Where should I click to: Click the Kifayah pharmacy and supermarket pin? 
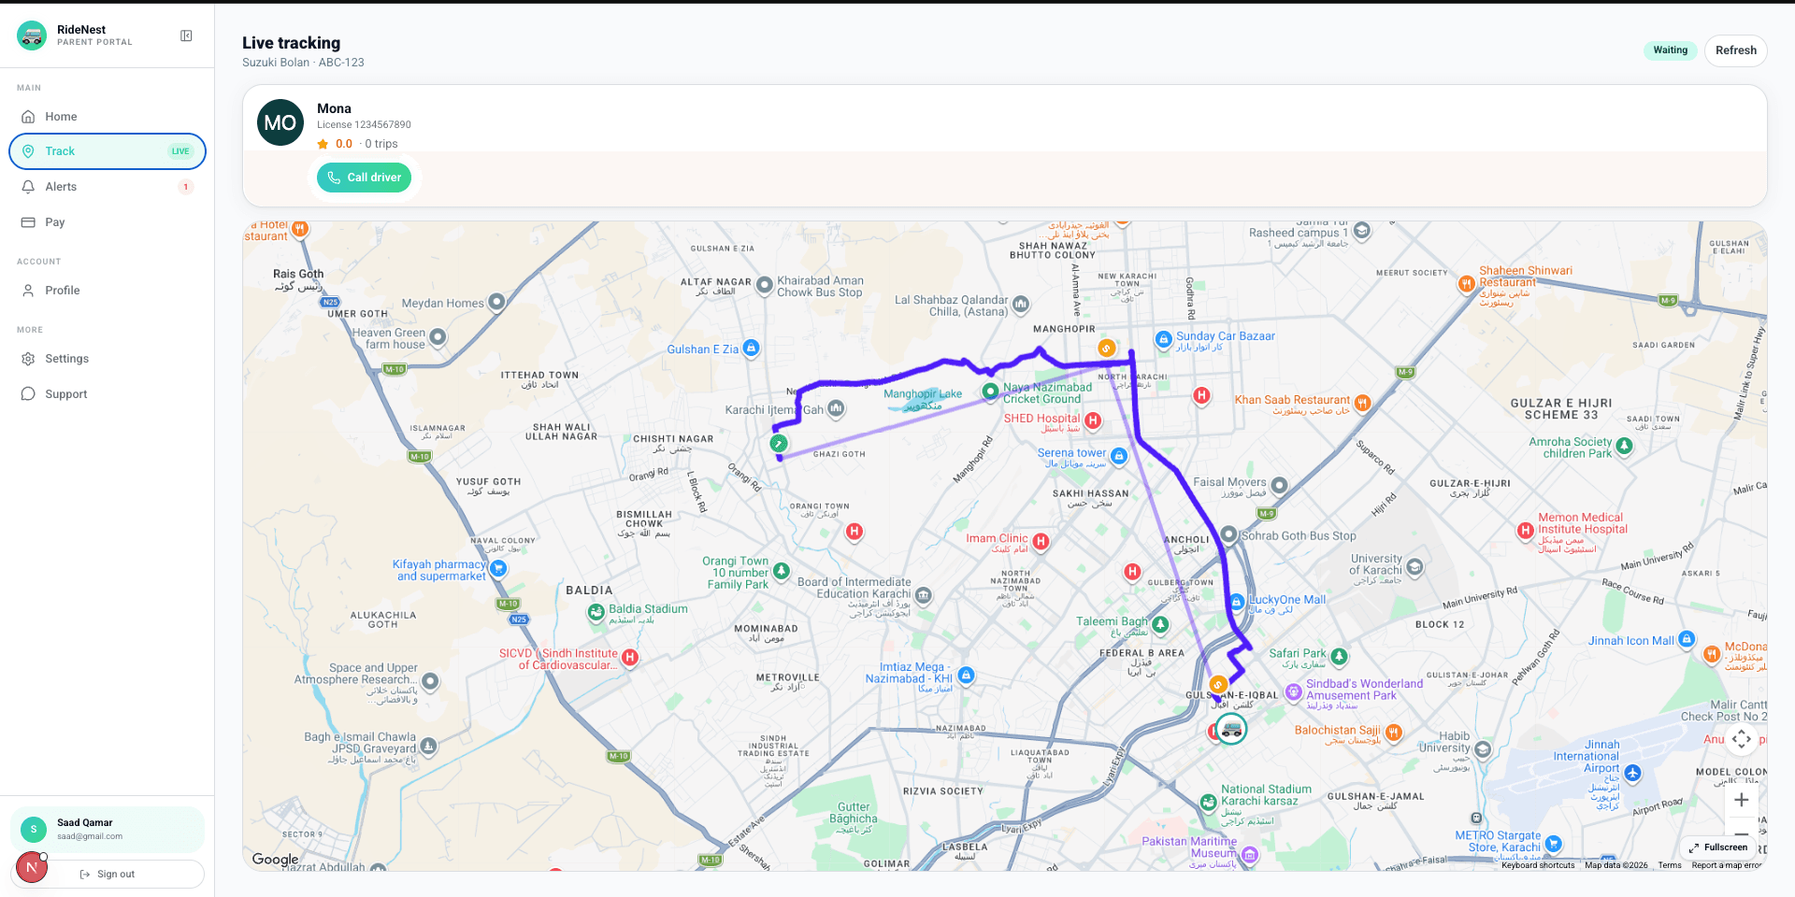pyautogui.click(x=498, y=567)
